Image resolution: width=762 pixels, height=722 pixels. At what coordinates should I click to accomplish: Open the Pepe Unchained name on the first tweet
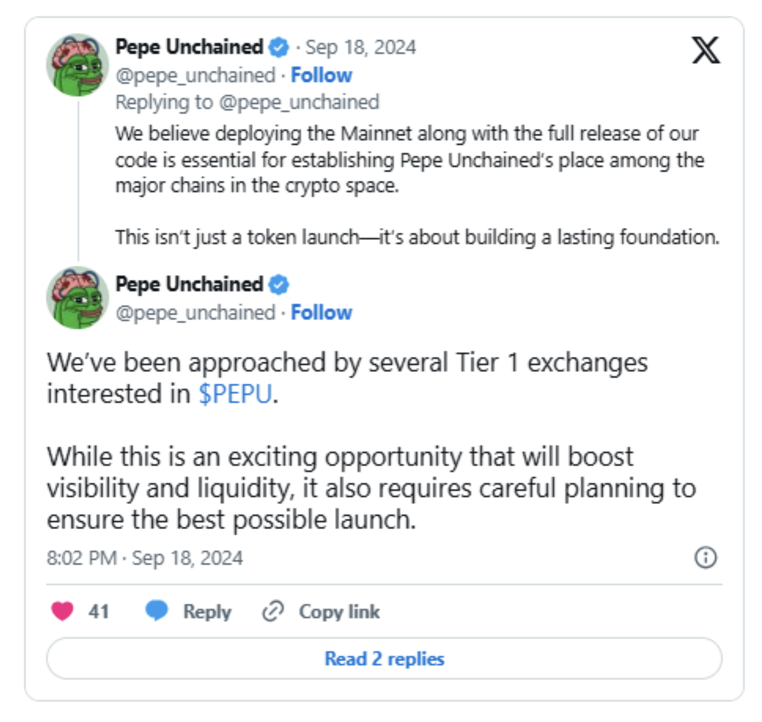pos(189,47)
